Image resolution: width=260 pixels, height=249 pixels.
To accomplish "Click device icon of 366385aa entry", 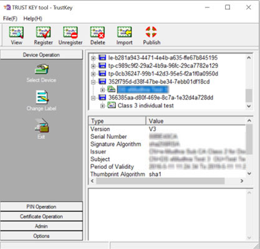I will coord(102,97).
